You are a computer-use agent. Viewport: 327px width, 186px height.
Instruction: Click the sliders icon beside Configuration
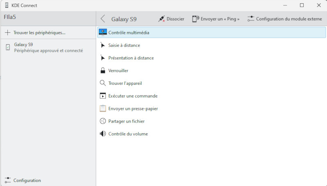[8, 180]
